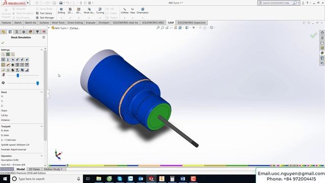
Task: Open the Appearances task pane sphere icon
Action: pos(322,53)
